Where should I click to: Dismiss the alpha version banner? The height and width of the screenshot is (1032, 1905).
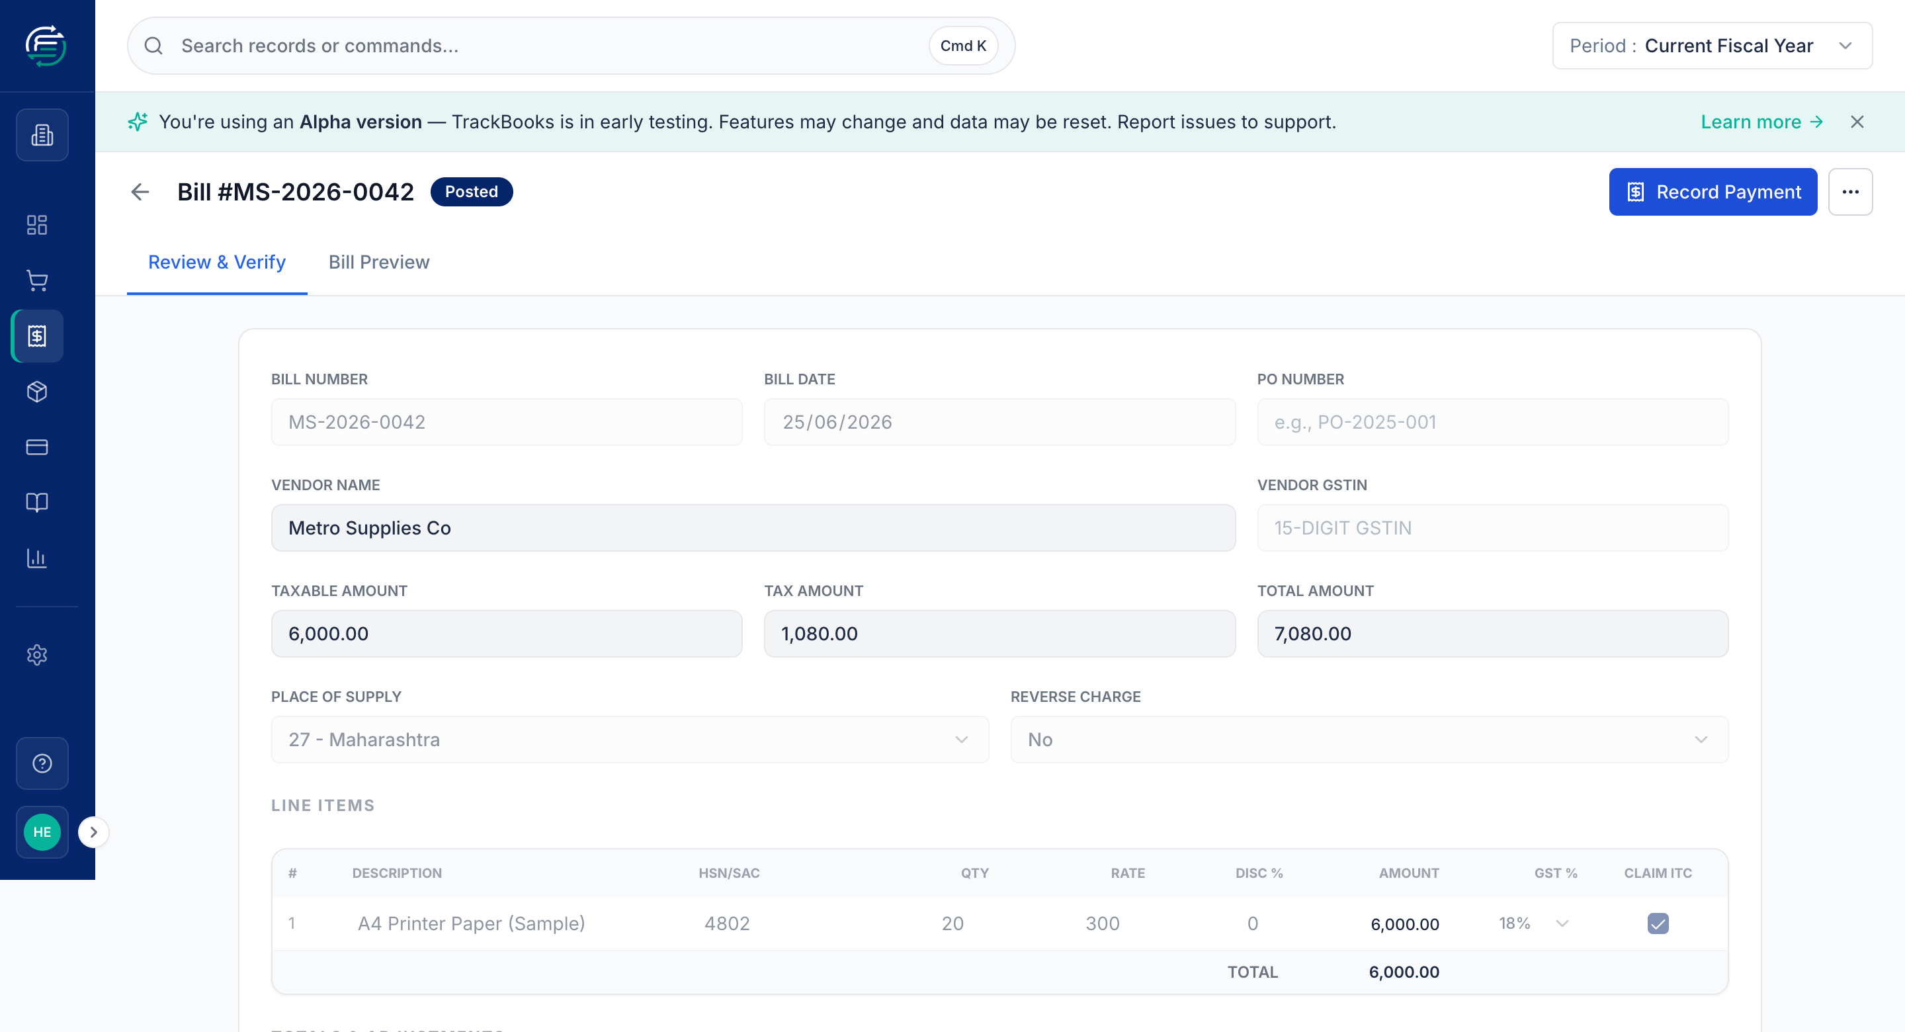[x=1857, y=122]
